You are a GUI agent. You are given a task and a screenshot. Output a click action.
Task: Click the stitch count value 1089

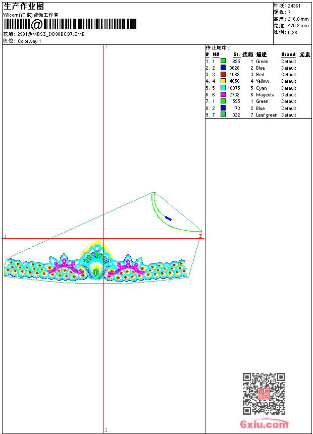(234, 75)
